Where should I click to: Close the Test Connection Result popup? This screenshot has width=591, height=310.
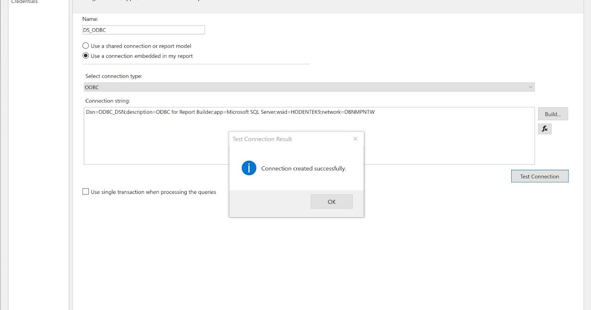pyautogui.click(x=355, y=139)
